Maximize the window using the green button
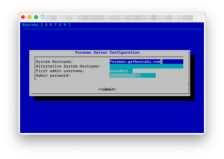The height and width of the screenshot is (159, 224). [36, 17]
